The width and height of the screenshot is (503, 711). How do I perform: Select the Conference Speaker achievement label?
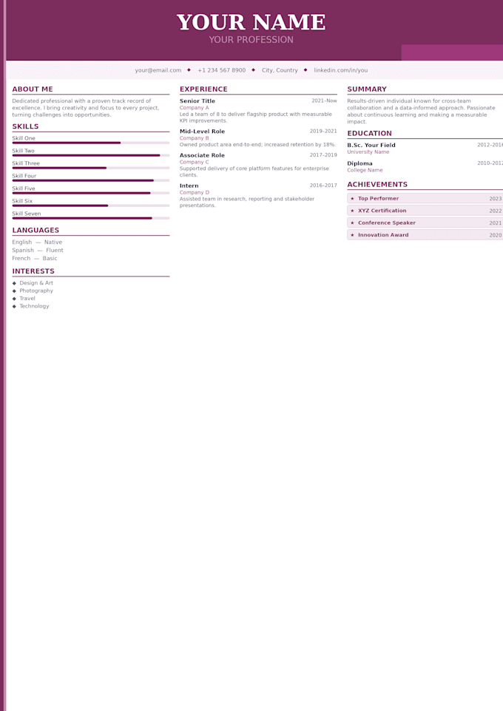(387, 223)
